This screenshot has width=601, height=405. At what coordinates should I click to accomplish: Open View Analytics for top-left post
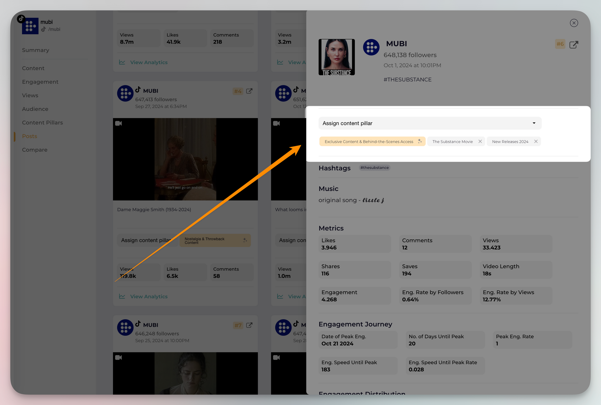coord(149,62)
